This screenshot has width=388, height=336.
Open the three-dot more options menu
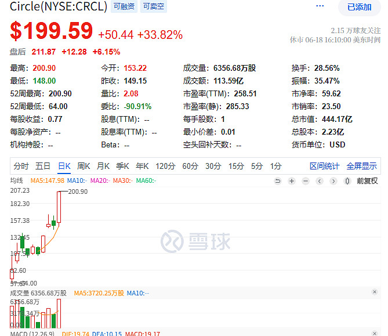click(x=320, y=6)
